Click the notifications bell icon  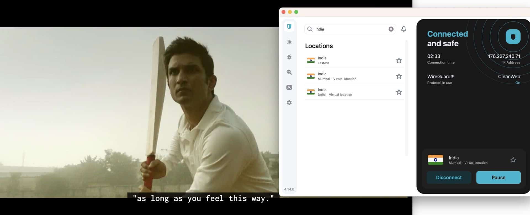(404, 29)
